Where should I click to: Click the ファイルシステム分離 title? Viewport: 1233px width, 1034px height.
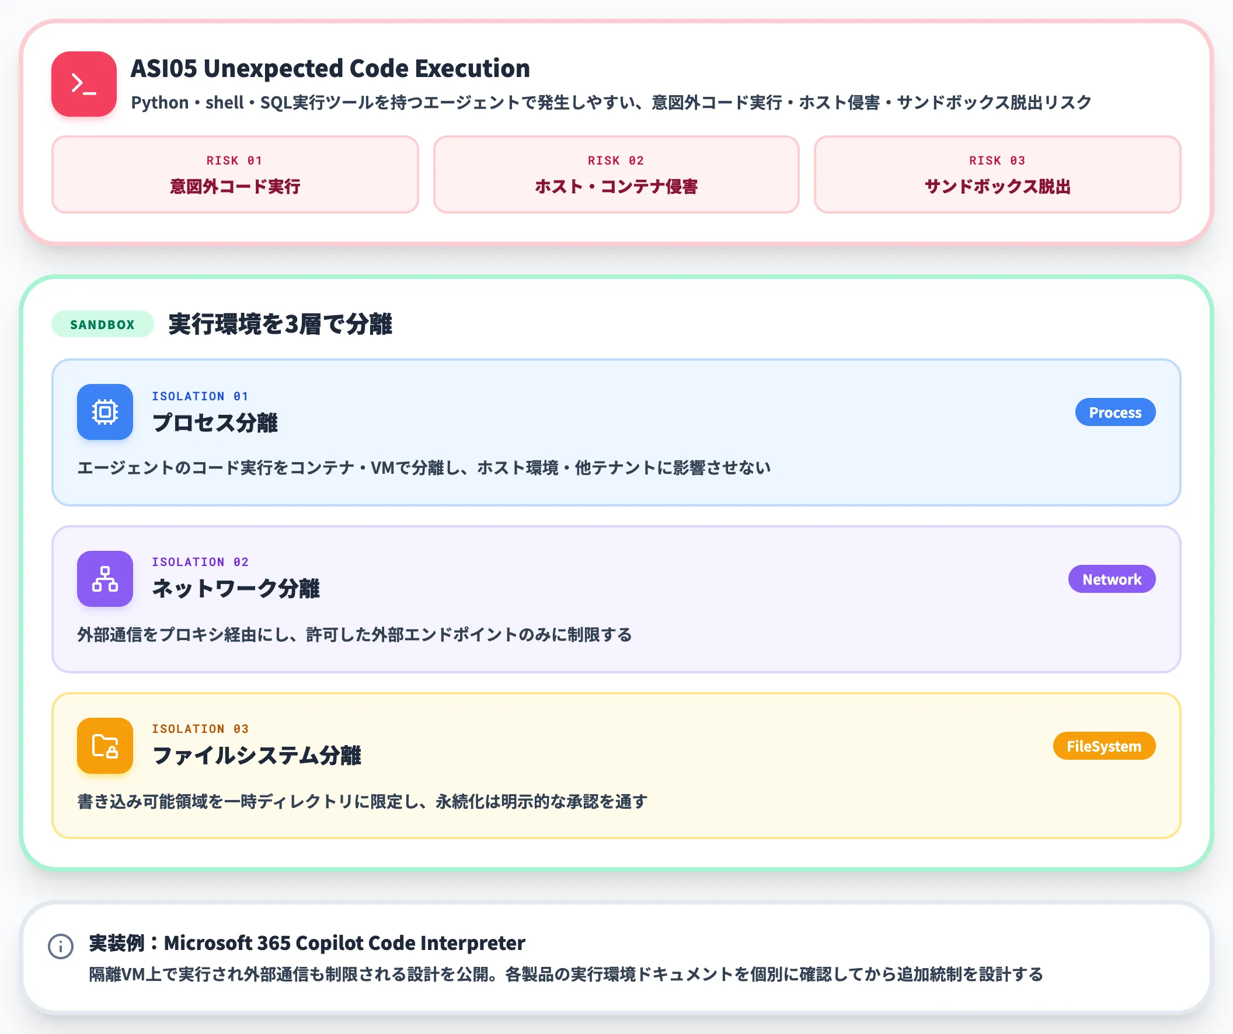tap(256, 755)
